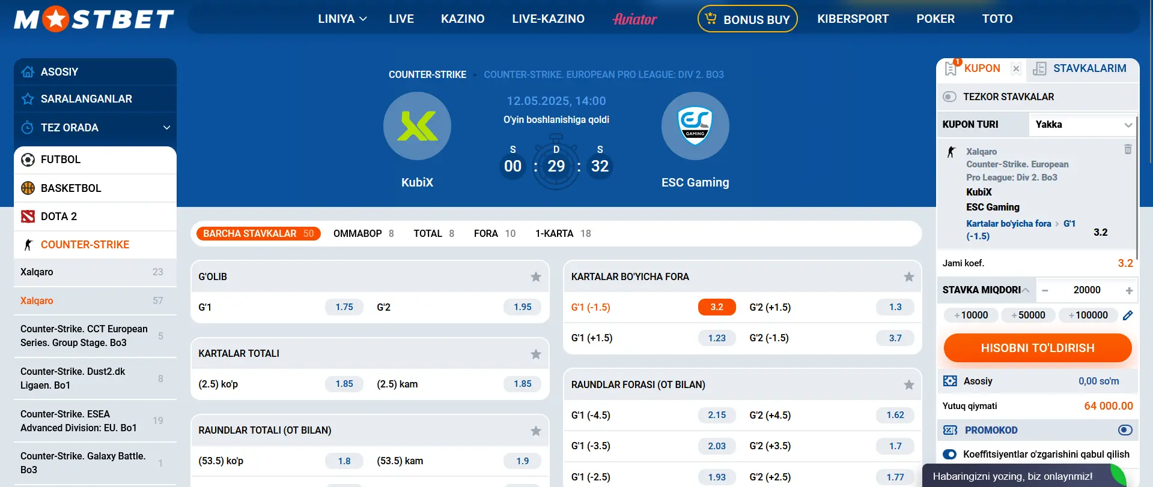Close the Kupon with X icon
1153x487 pixels.
click(x=1016, y=68)
